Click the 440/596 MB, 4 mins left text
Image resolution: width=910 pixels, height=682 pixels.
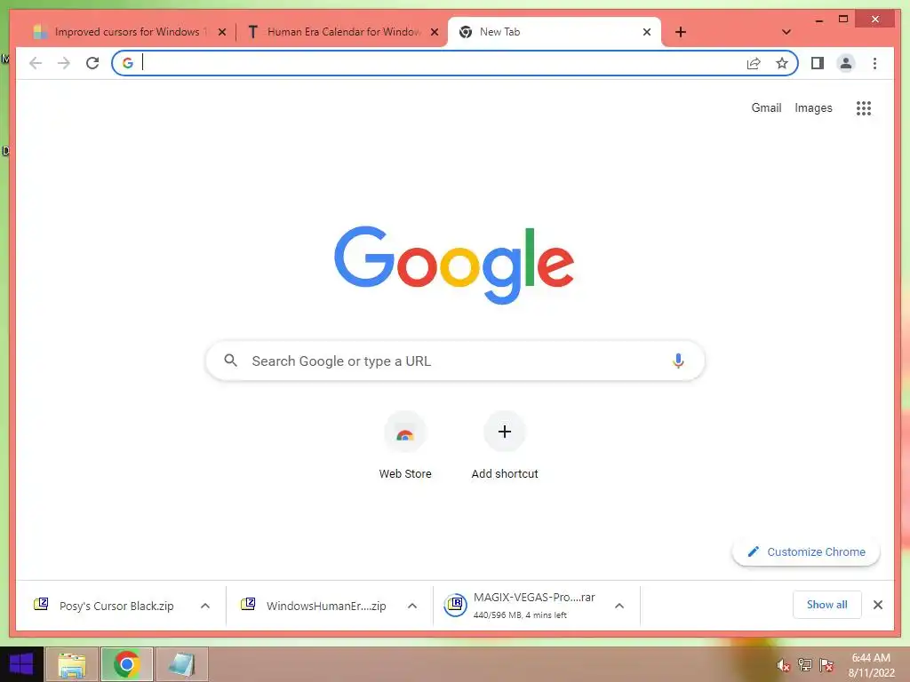click(x=520, y=615)
